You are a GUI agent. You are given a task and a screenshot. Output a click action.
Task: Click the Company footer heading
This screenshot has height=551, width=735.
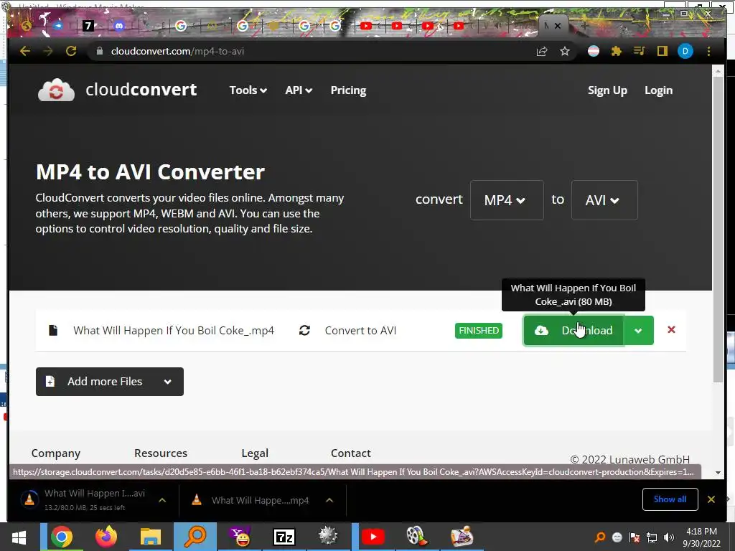coord(56,453)
